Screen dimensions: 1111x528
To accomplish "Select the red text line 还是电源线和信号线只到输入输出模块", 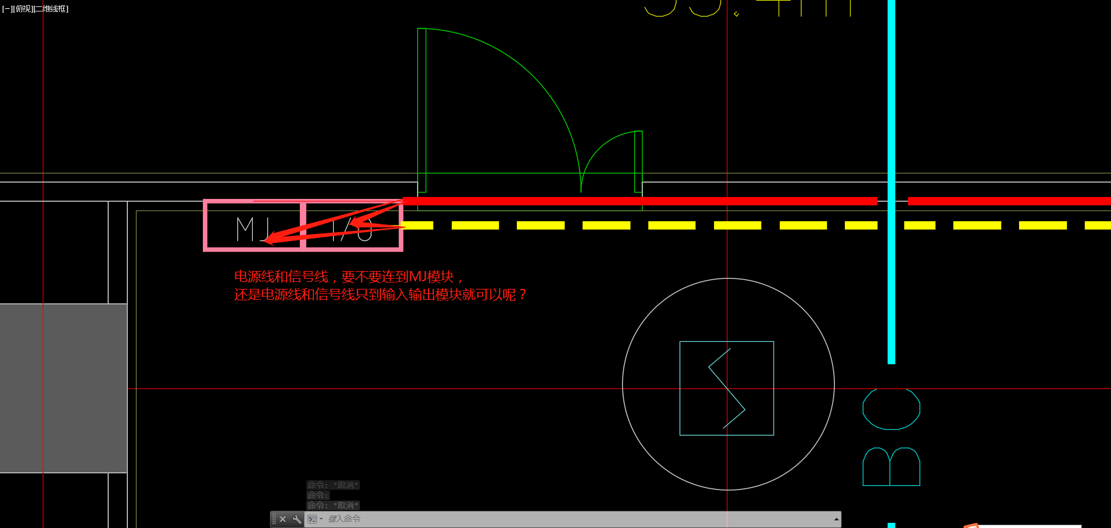I will click(380, 295).
